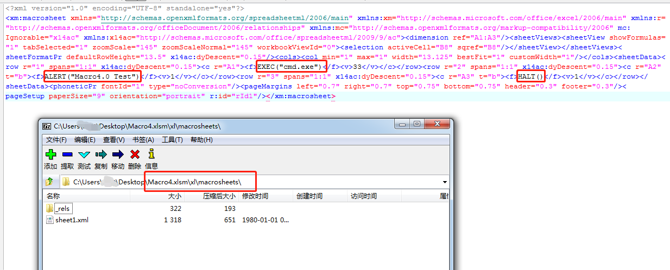Click the green Add (添加) toolbar icon
670x270 pixels.
[x=50, y=155]
